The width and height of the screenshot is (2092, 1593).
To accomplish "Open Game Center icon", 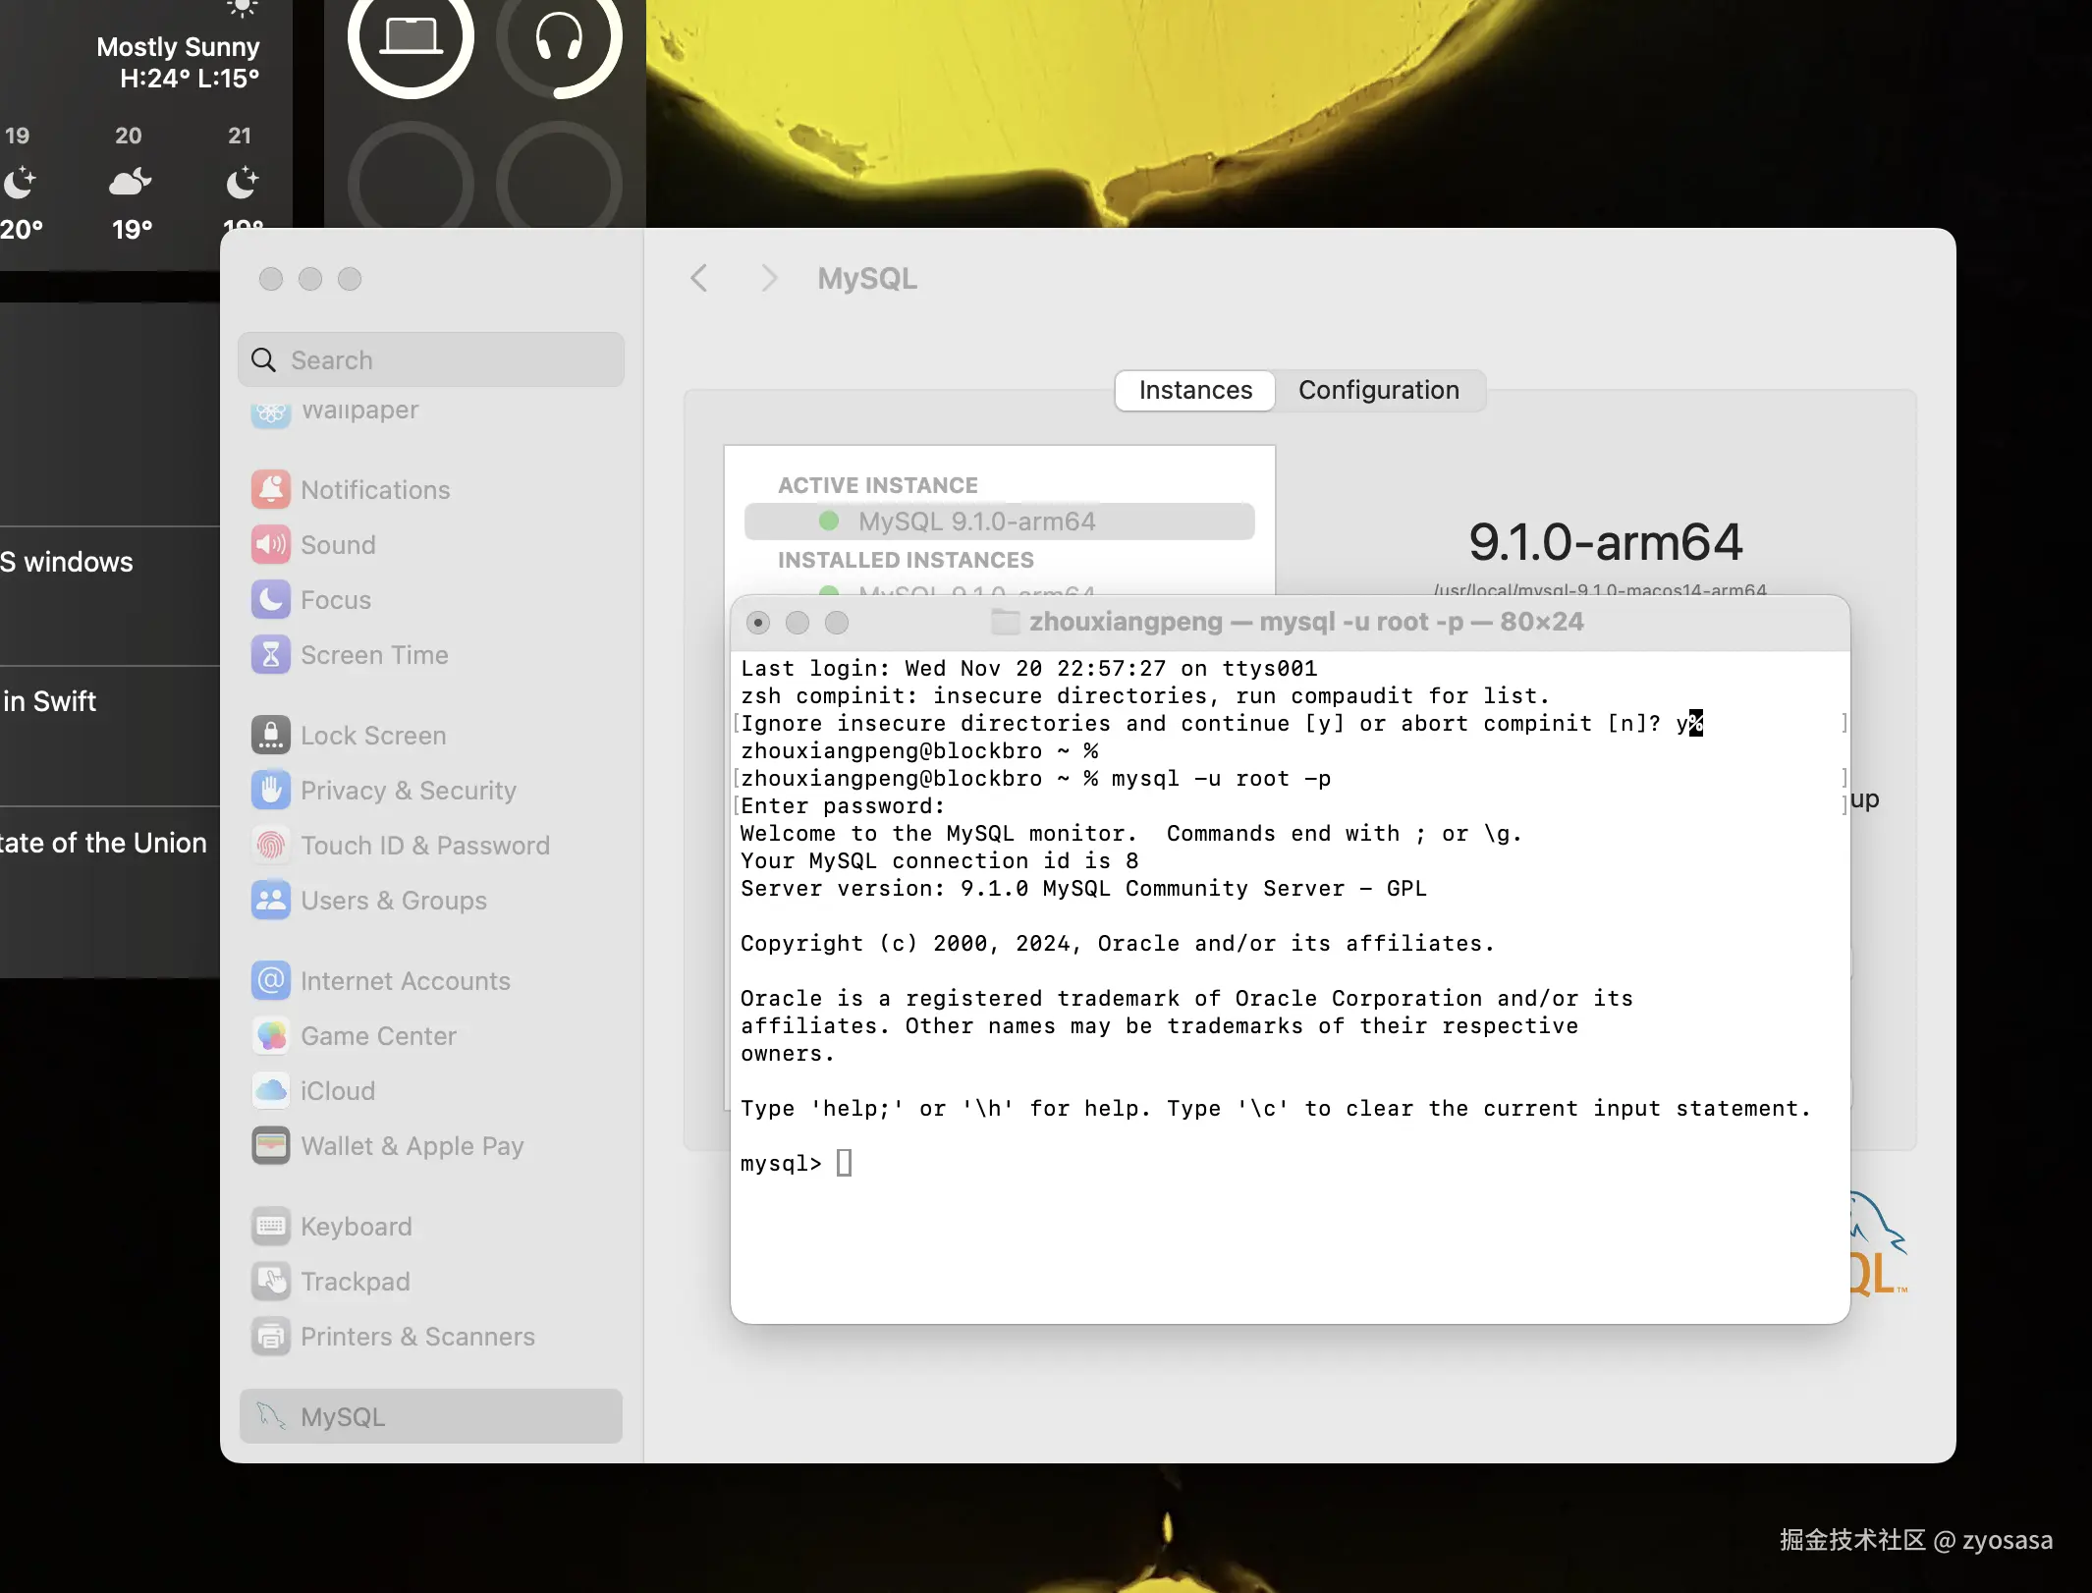I will coord(271,1035).
